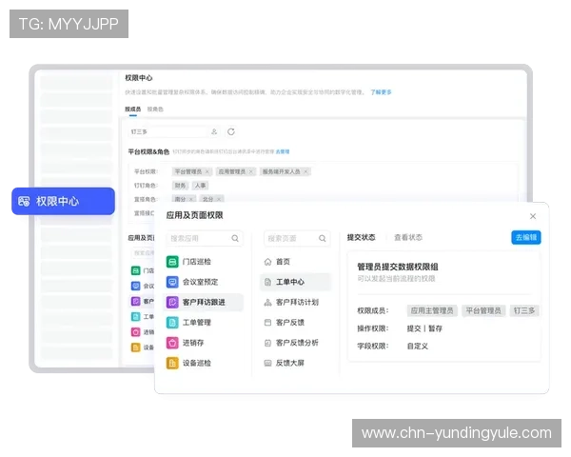Select the blue 会议室预定 app icon

172,282
